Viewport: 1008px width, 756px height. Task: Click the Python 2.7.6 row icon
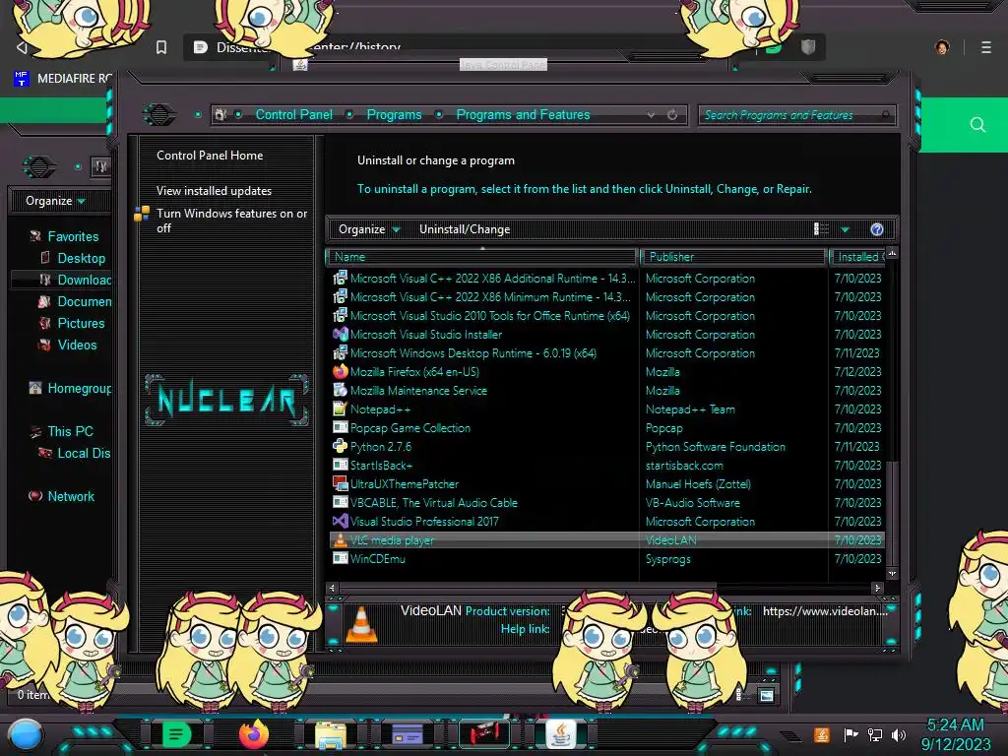point(340,446)
